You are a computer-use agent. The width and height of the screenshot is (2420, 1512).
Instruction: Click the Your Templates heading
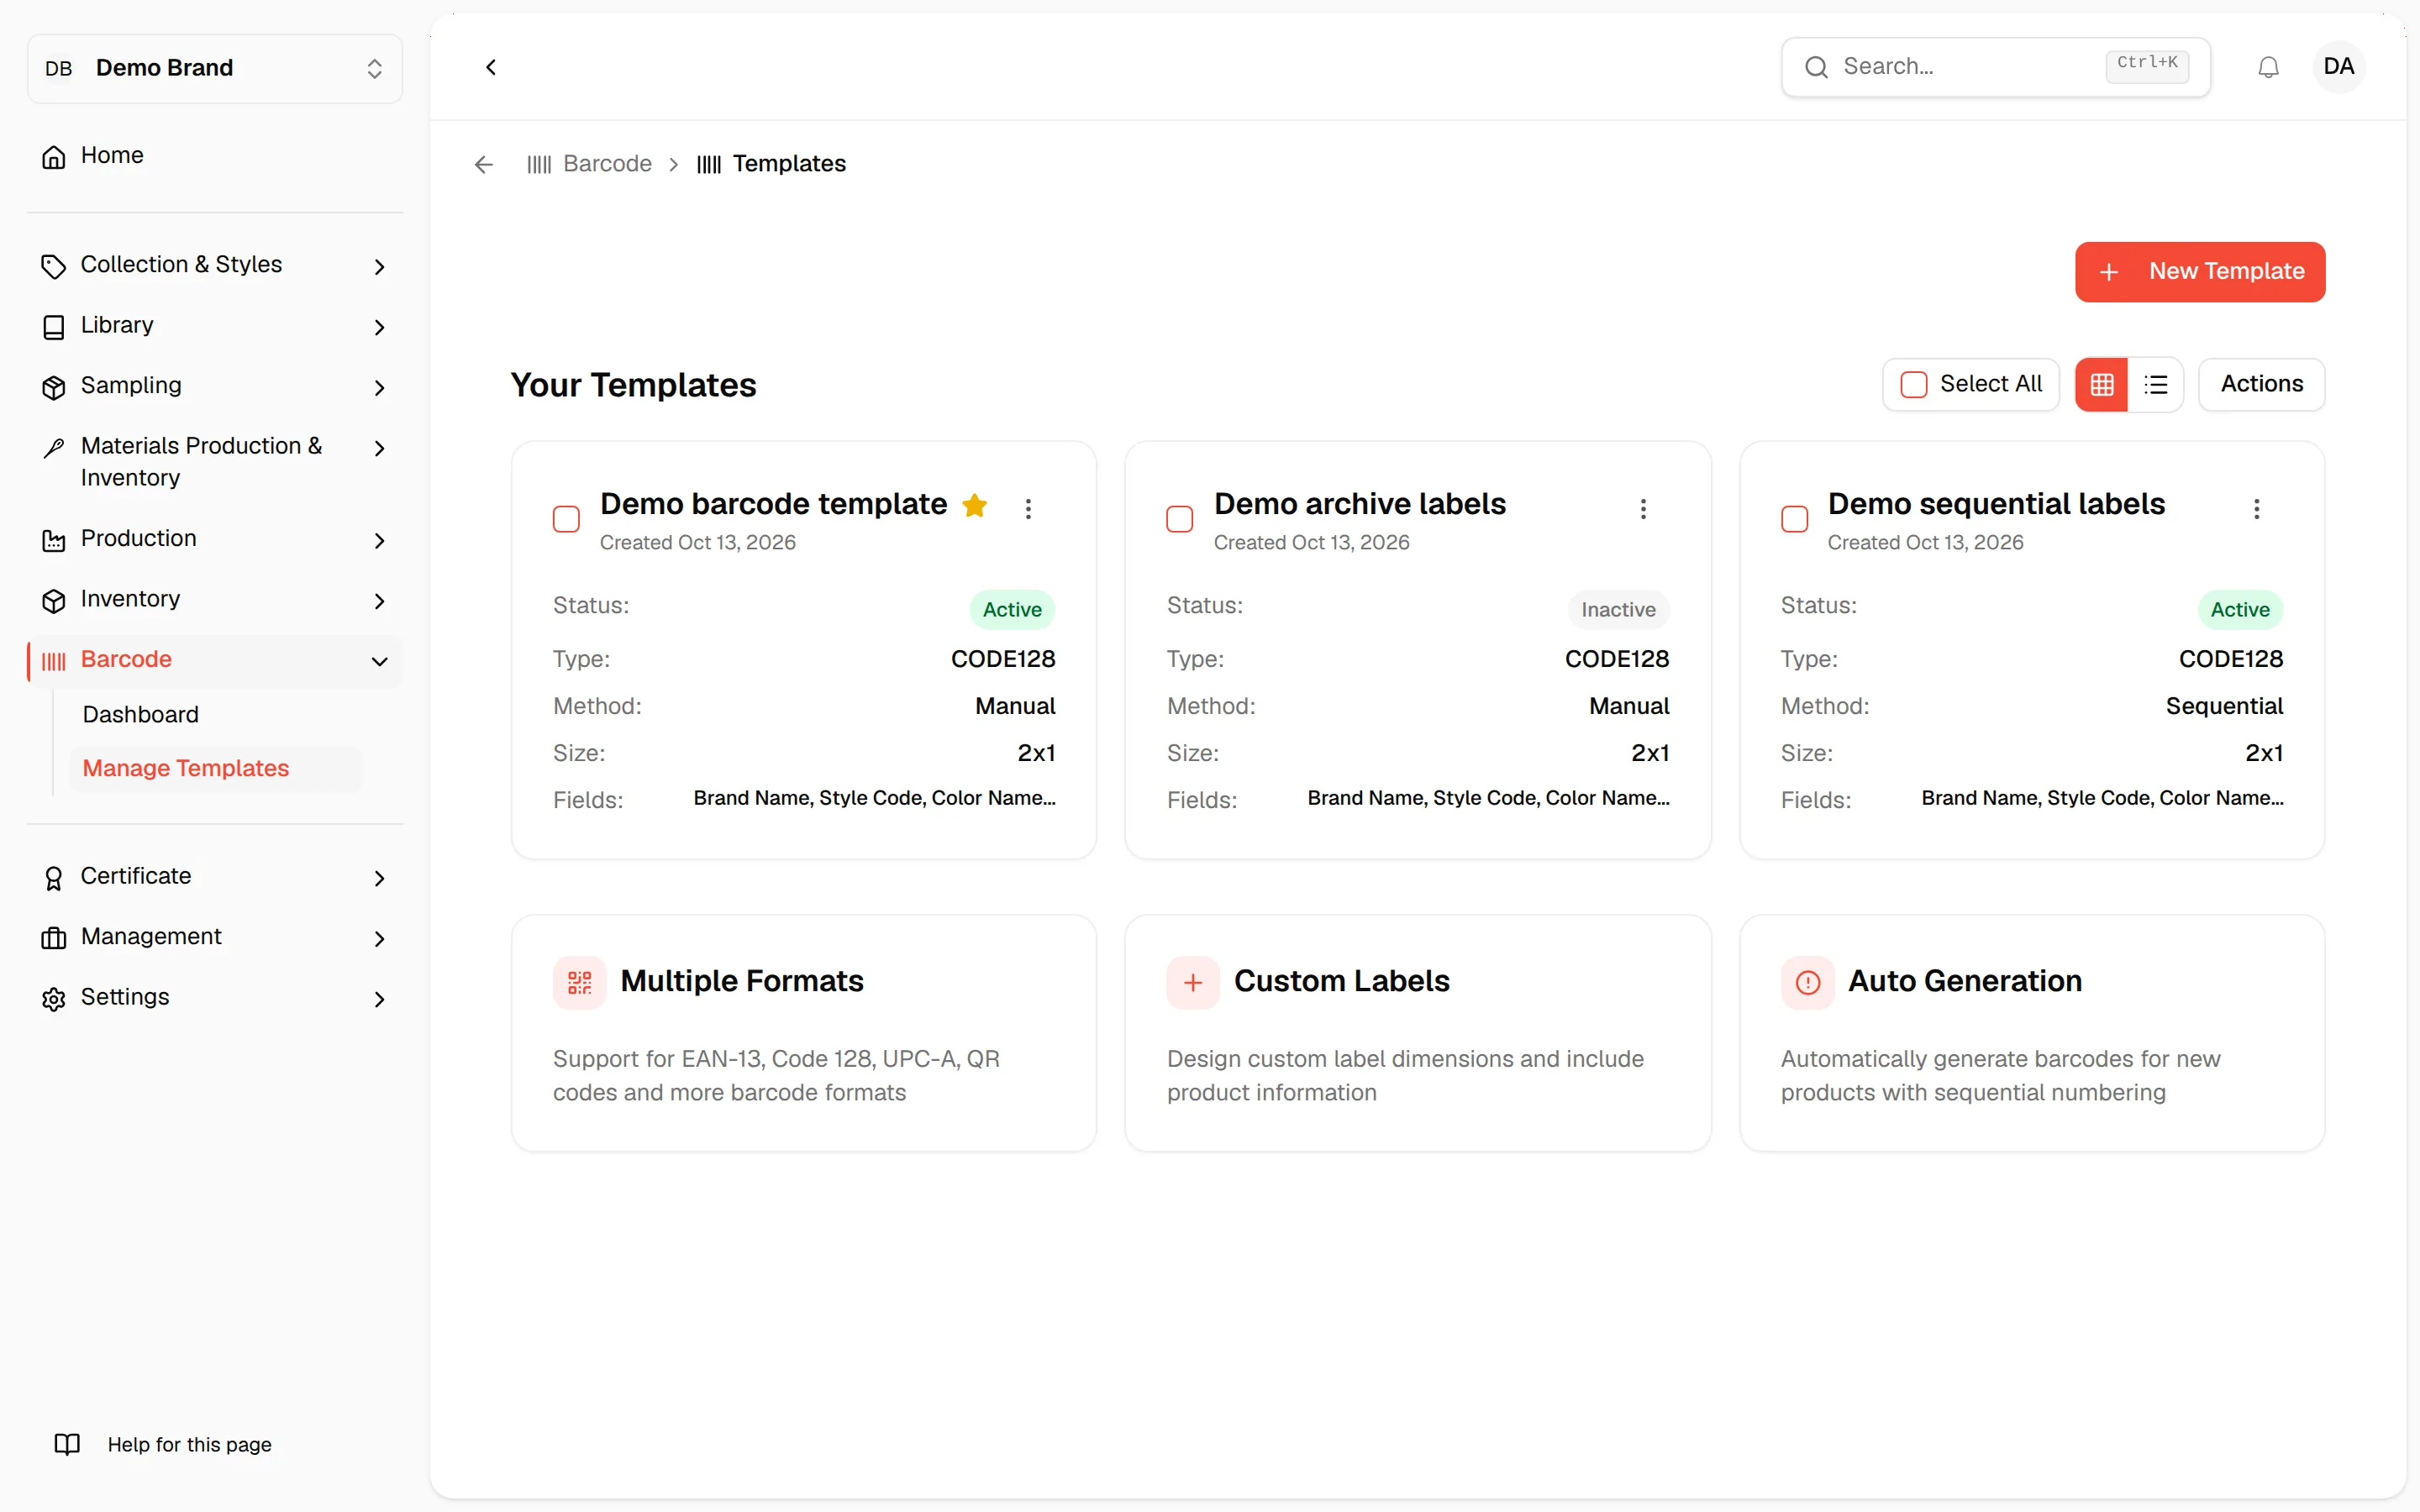[633, 385]
